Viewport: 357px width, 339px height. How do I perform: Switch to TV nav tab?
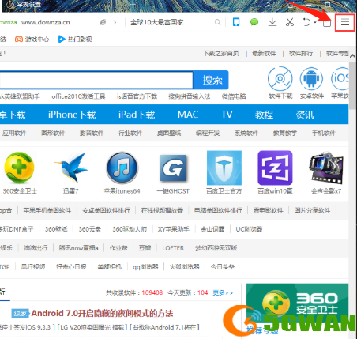coord(227,115)
